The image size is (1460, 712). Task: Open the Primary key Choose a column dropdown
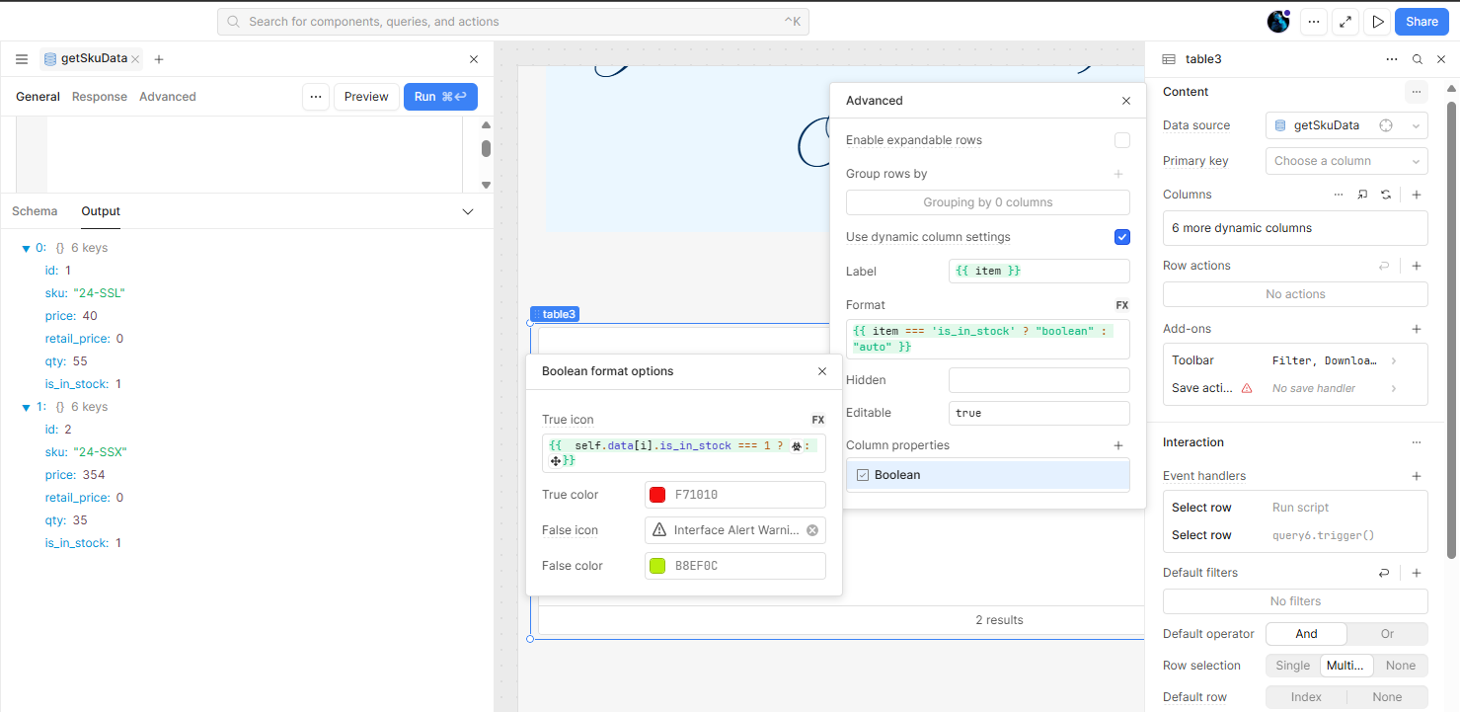pyautogui.click(x=1346, y=161)
